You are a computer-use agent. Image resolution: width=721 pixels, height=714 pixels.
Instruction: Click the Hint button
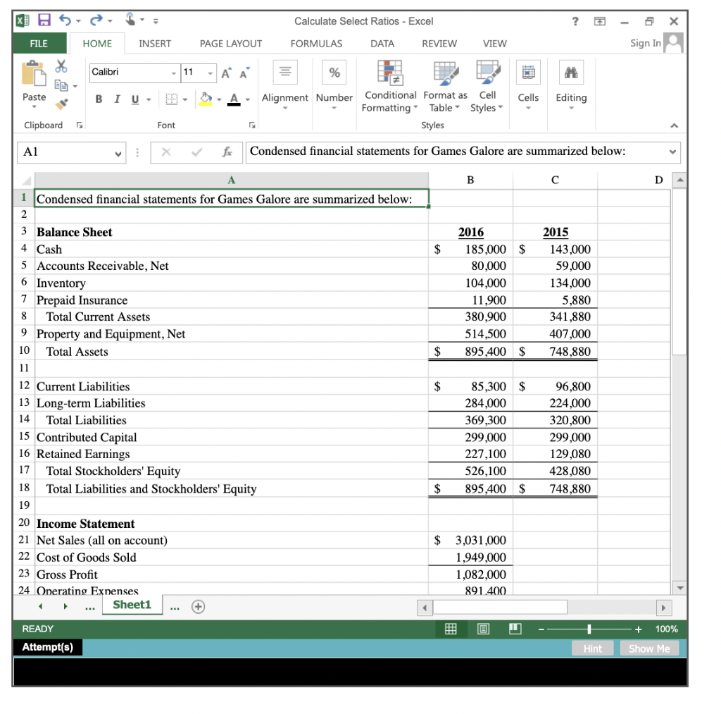click(x=592, y=648)
